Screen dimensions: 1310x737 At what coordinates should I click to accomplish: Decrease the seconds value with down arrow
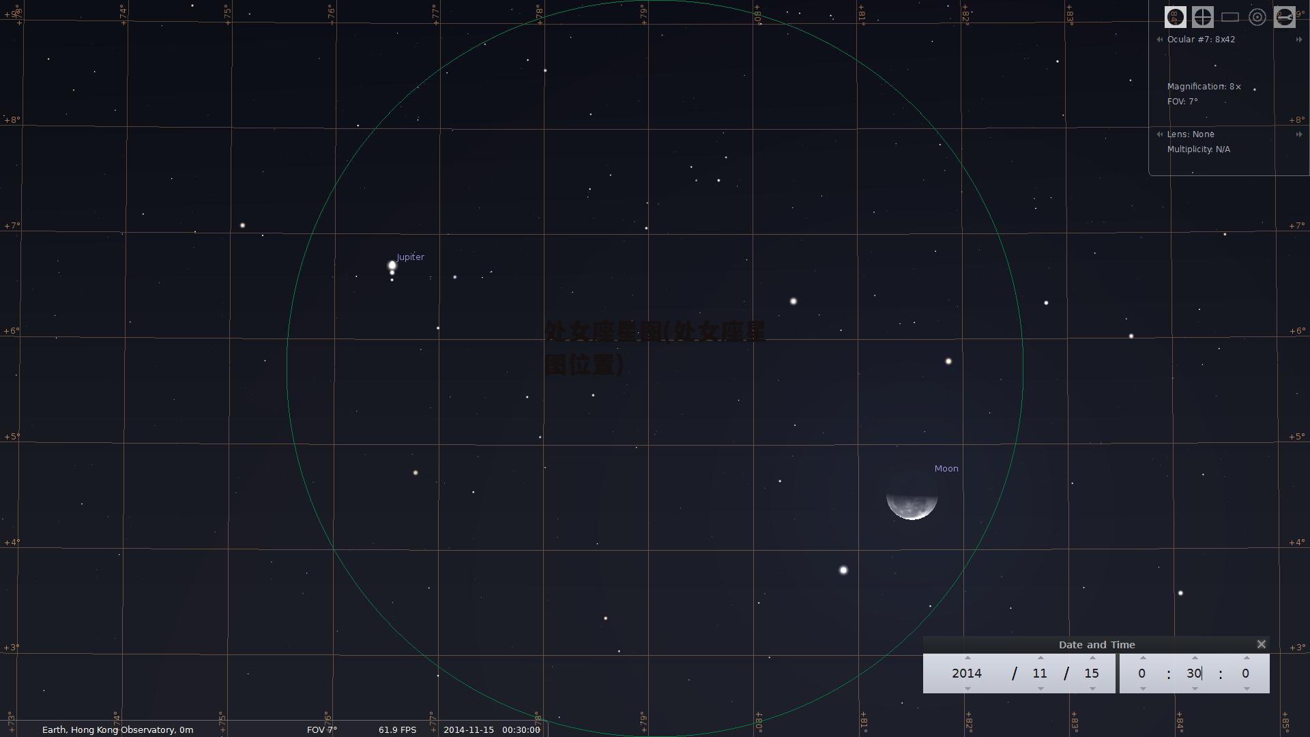coord(1247,689)
